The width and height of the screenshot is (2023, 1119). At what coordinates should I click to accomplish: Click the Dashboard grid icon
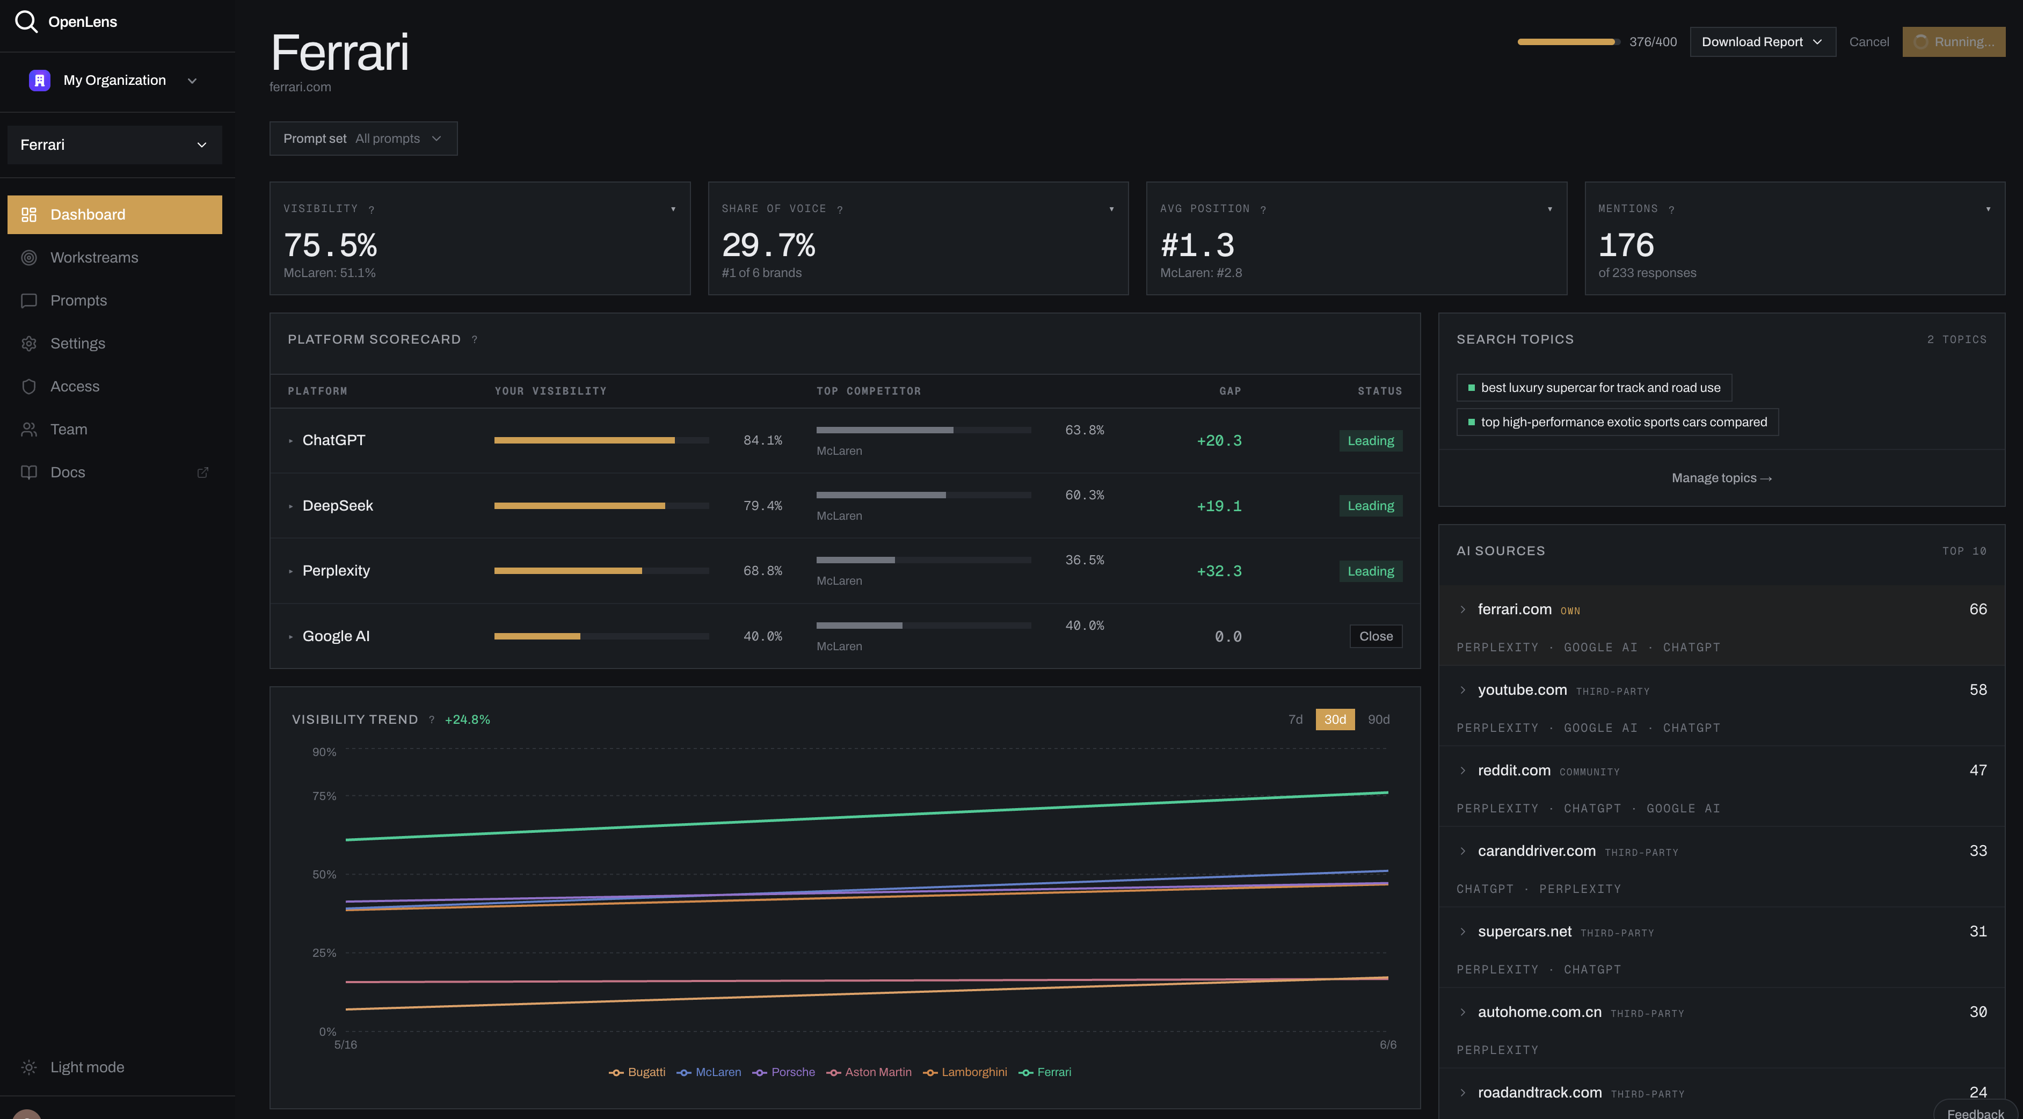[x=29, y=214]
